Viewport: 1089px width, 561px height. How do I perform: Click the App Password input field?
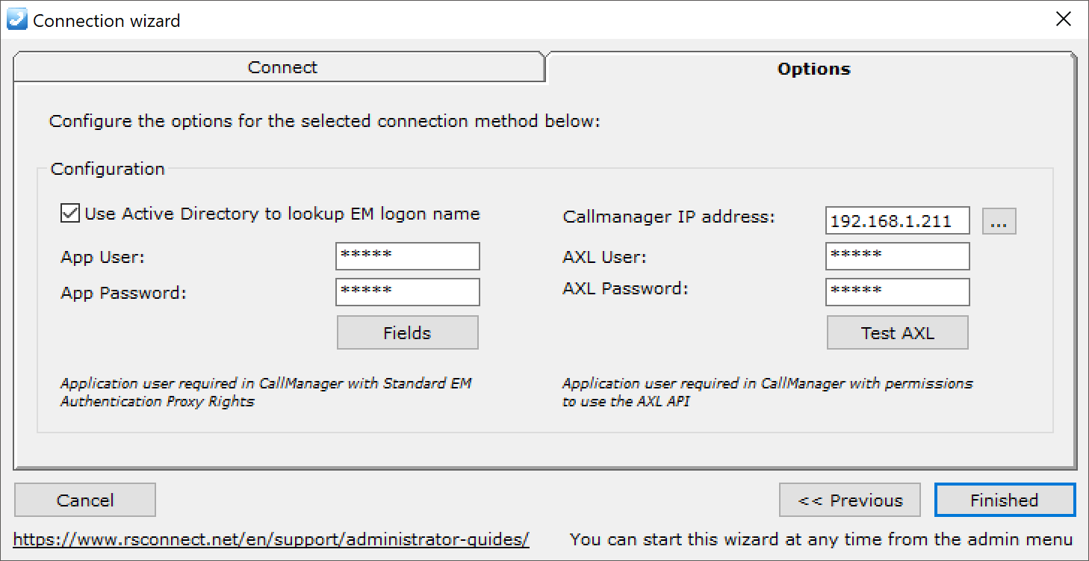click(408, 292)
